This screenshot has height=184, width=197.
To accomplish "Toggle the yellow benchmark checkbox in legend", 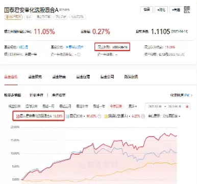I will [x=106, y=116].
